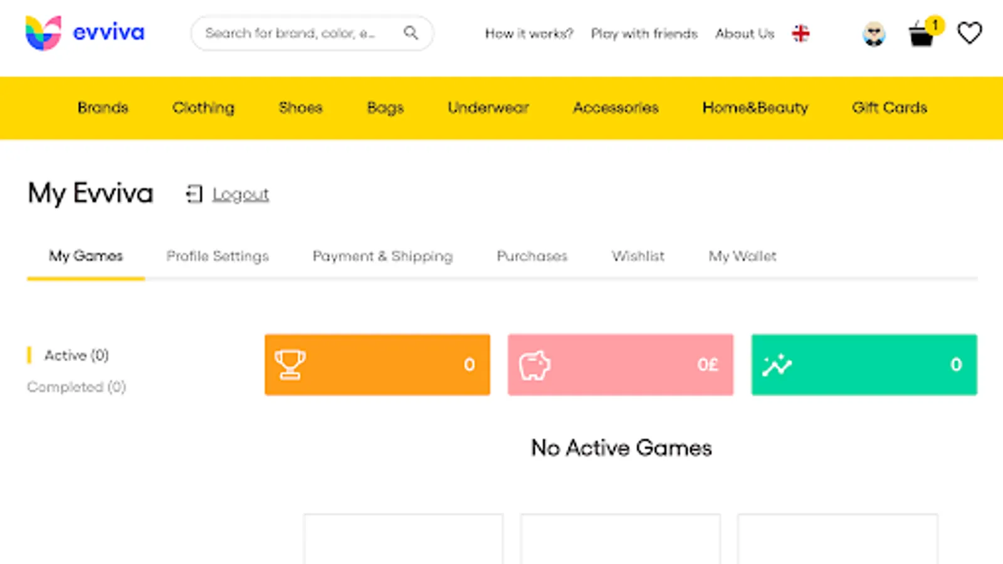Click the sparkle chart icon on green card
This screenshot has width=1003, height=564.
tap(777, 365)
